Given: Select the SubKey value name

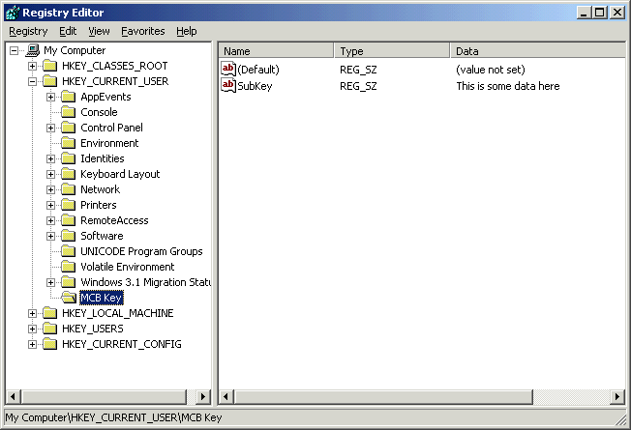Looking at the screenshot, I should coord(255,86).
